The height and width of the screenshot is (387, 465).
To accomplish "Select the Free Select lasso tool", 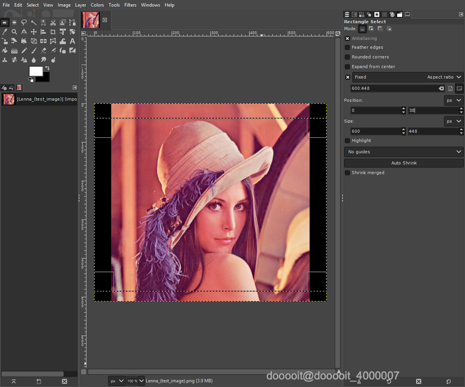I will pyautogui.click(x=24, y=23).
